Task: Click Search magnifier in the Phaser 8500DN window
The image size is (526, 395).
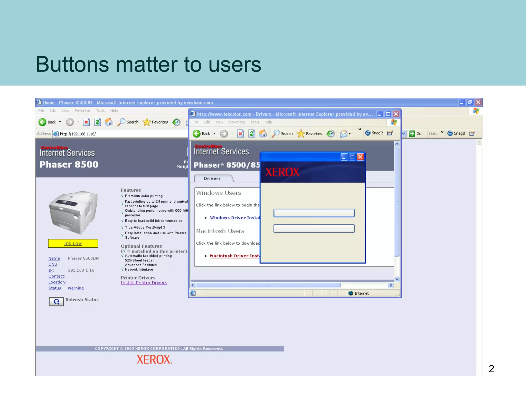Action: pos(121,122)
